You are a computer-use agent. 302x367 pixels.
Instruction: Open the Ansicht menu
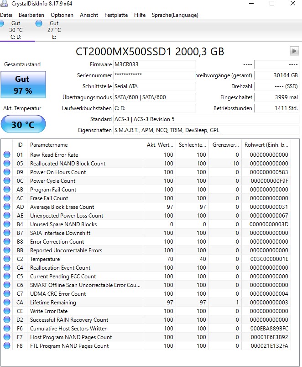(x=89, y=15)
